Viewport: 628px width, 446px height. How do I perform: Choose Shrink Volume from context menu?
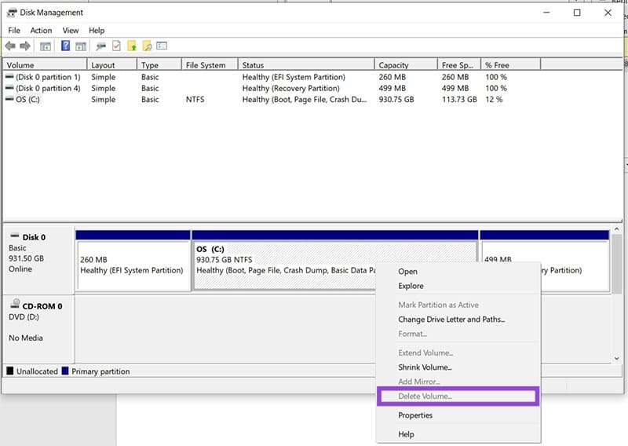(425, 367)
